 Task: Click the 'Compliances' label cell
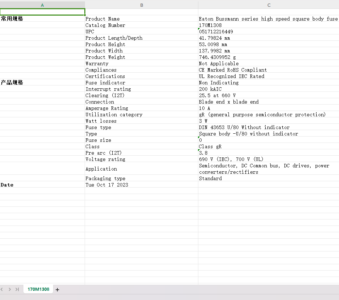click(142, 70)
